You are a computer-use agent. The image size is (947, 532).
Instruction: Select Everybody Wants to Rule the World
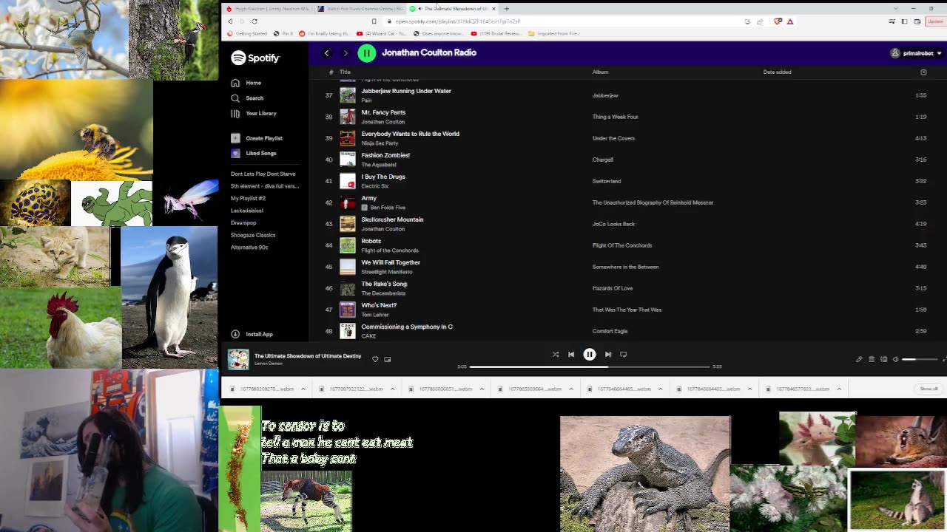click(410, 134)
